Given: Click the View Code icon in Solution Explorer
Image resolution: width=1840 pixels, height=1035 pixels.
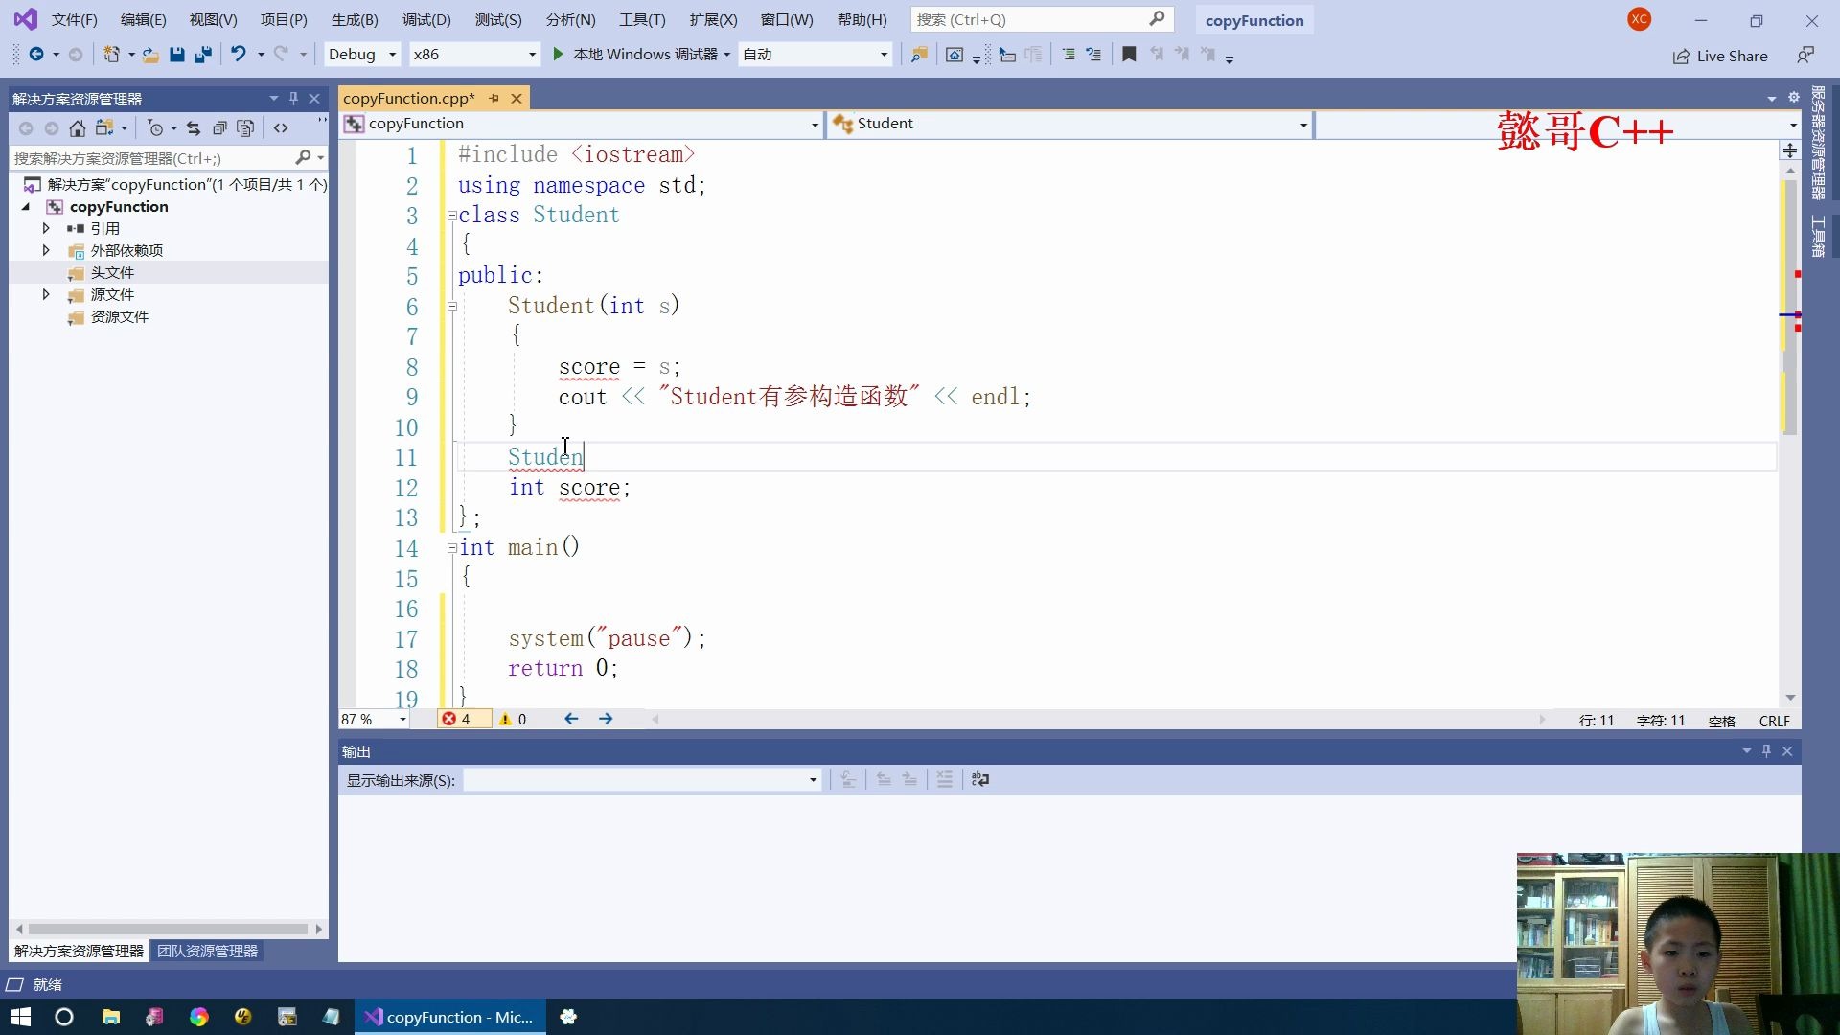Looking at the screenshot, I should click(x=281, y=127).
